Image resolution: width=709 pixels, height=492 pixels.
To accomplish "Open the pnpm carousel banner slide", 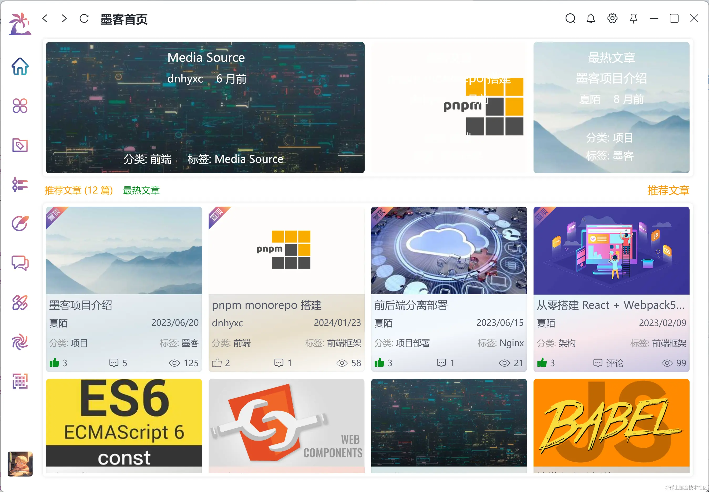I will coord(449,107).
